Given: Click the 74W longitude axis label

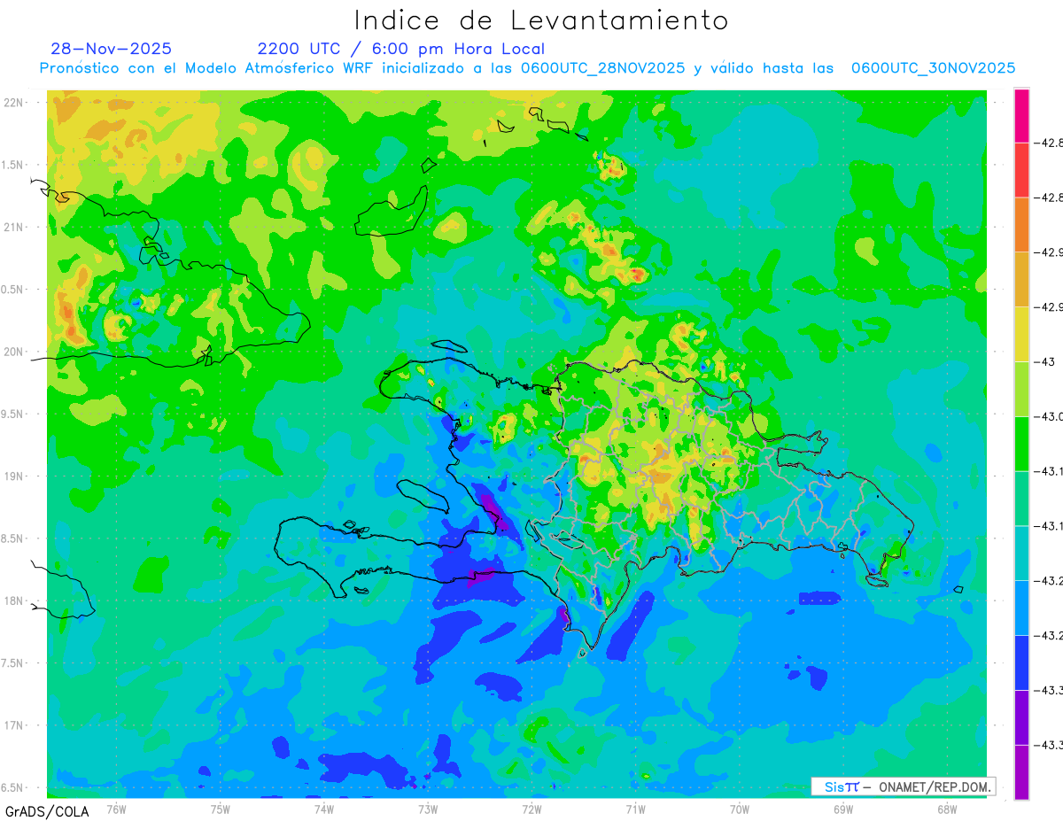Looking at the screenshot, I should 324,809.
